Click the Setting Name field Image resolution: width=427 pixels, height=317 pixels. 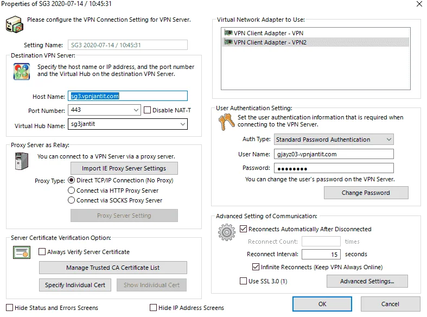click(128, 45)
